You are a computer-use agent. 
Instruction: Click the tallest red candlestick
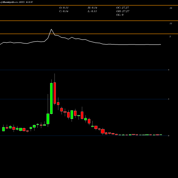(x=55, y=93)
